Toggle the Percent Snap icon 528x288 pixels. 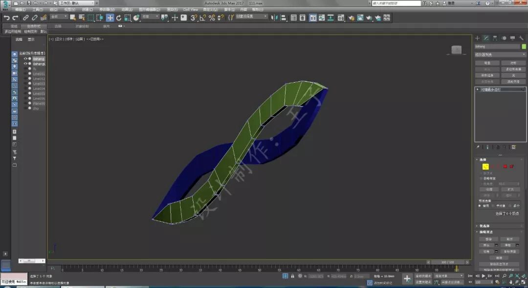click(x=212, y=18)
